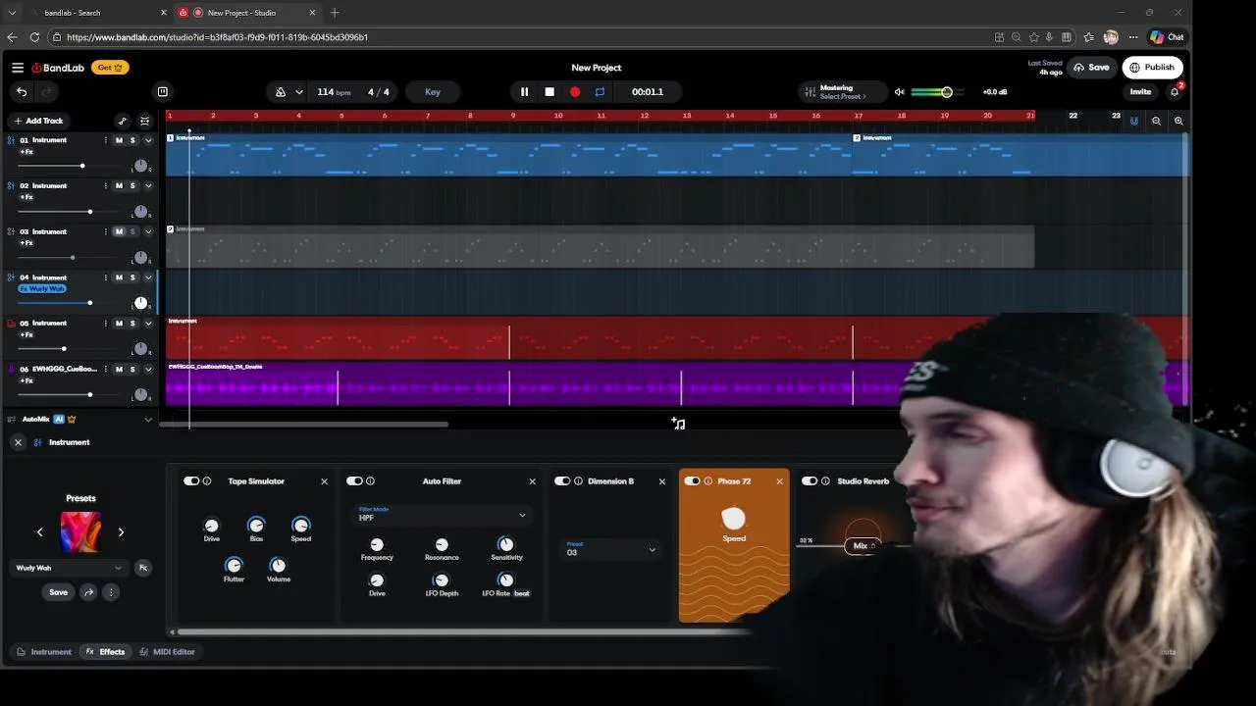Toggle the side panel layout icon

163,92
